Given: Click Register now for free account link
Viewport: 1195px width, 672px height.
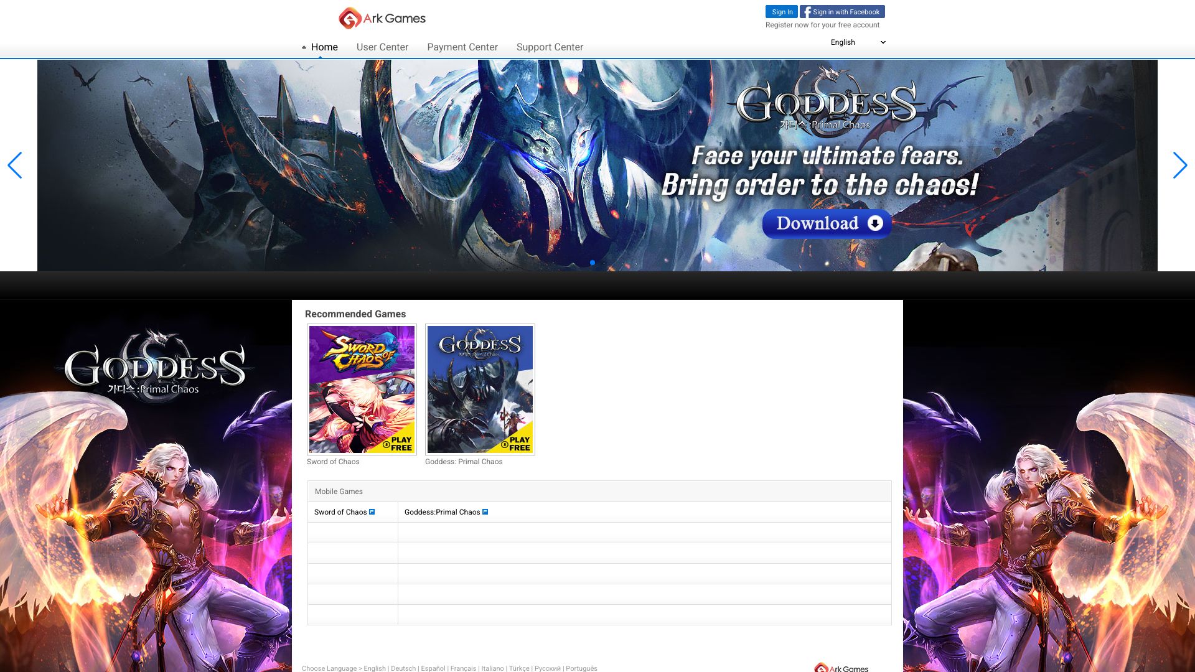Looking at the screenshot, I should coord(822,25).
